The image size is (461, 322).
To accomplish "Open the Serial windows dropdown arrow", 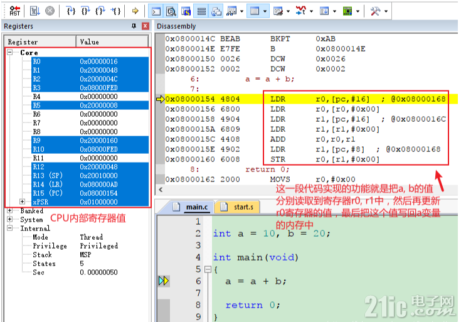I will tap(288, 11).
